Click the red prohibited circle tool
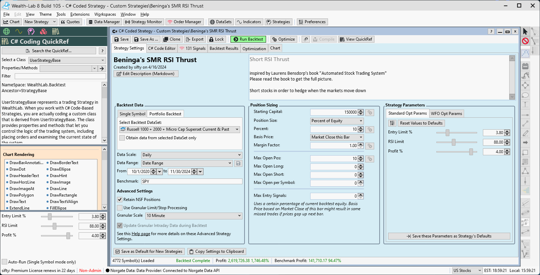Viewport: 540px width, 275px height. tap(525, 41)
